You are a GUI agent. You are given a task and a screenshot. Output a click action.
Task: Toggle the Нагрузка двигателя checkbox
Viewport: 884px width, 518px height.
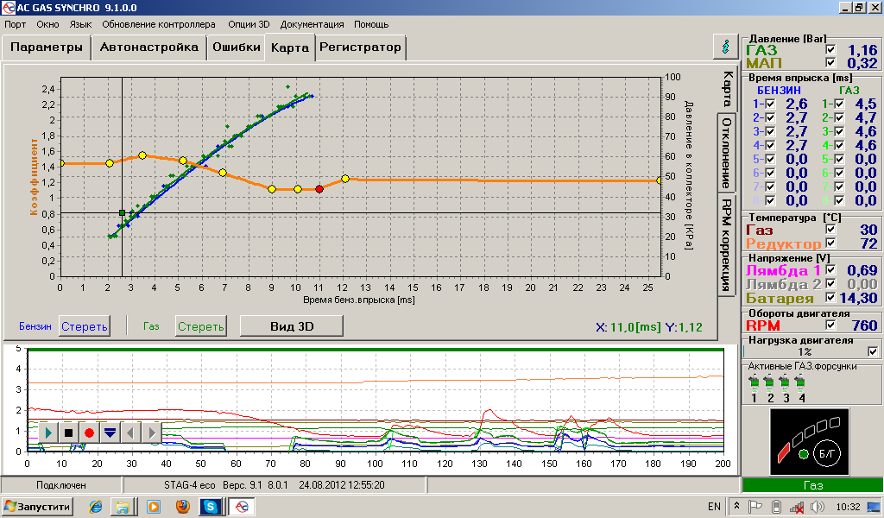(873, 351)
